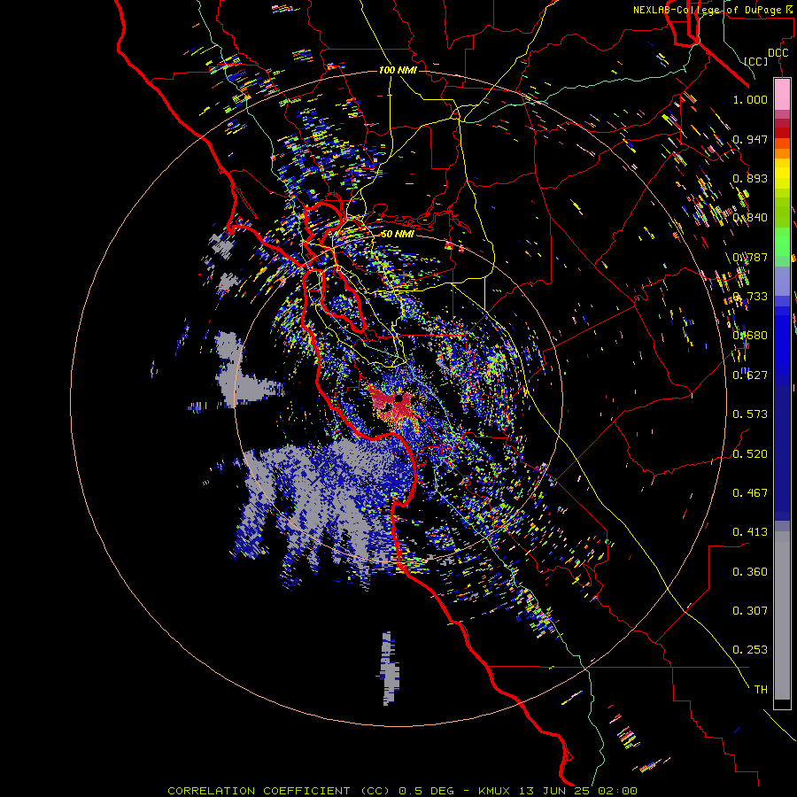
Task: Click the gray lower segment of color bar
Action: click(x=782, y=615)
